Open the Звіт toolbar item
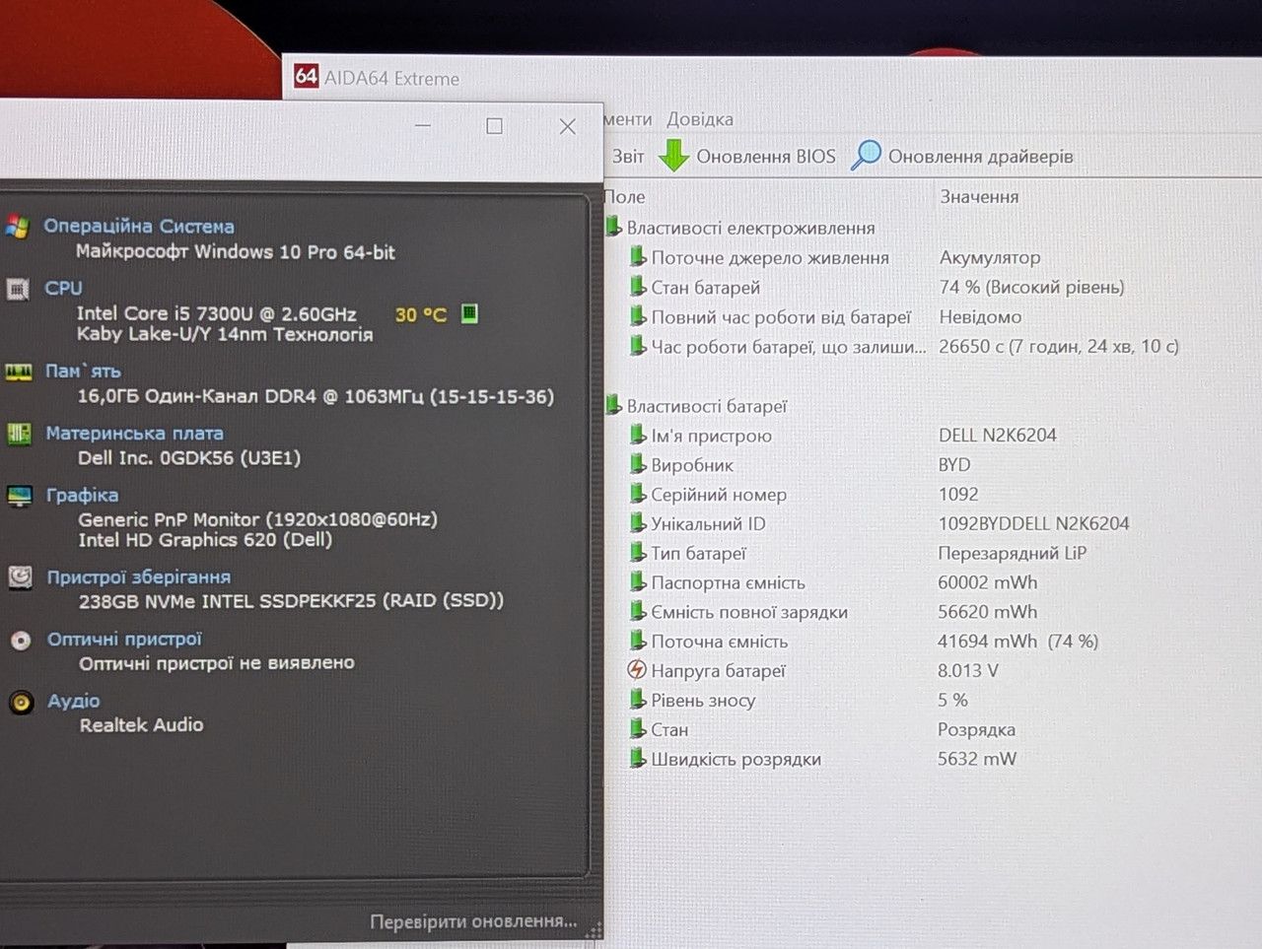Image resolution: width=1262 pixels, height=949 pixels. click(628, 157)
